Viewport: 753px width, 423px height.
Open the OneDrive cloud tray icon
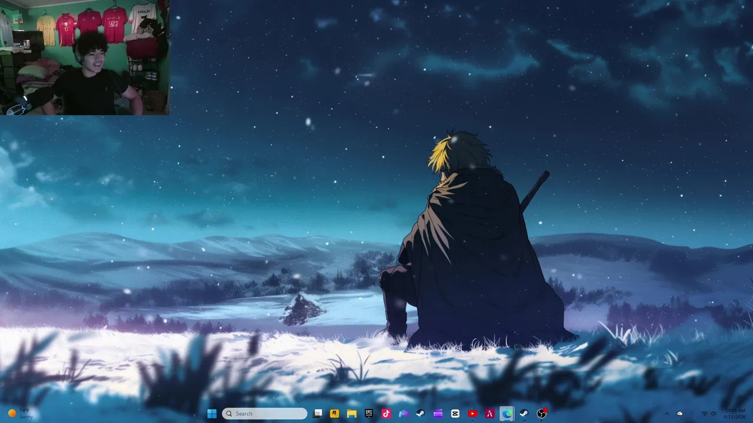click(x=680, y=414)
